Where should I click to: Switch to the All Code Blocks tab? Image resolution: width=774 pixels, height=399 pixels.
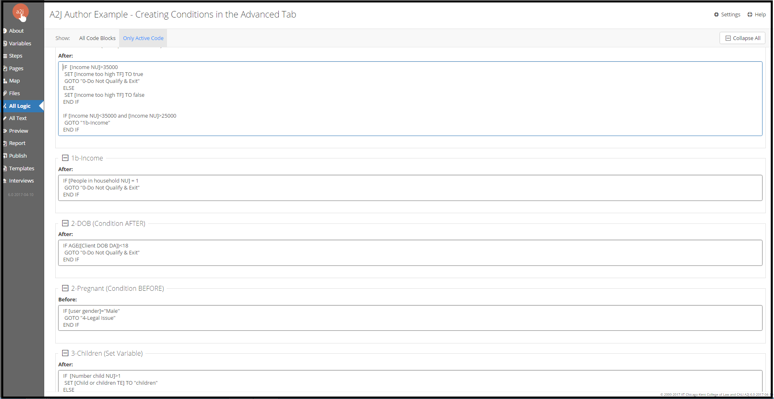coord(97,38)
